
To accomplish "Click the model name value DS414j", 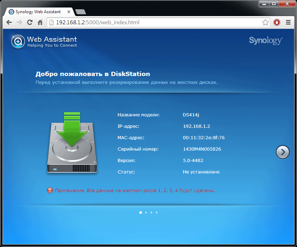I will tap(191, 115).
